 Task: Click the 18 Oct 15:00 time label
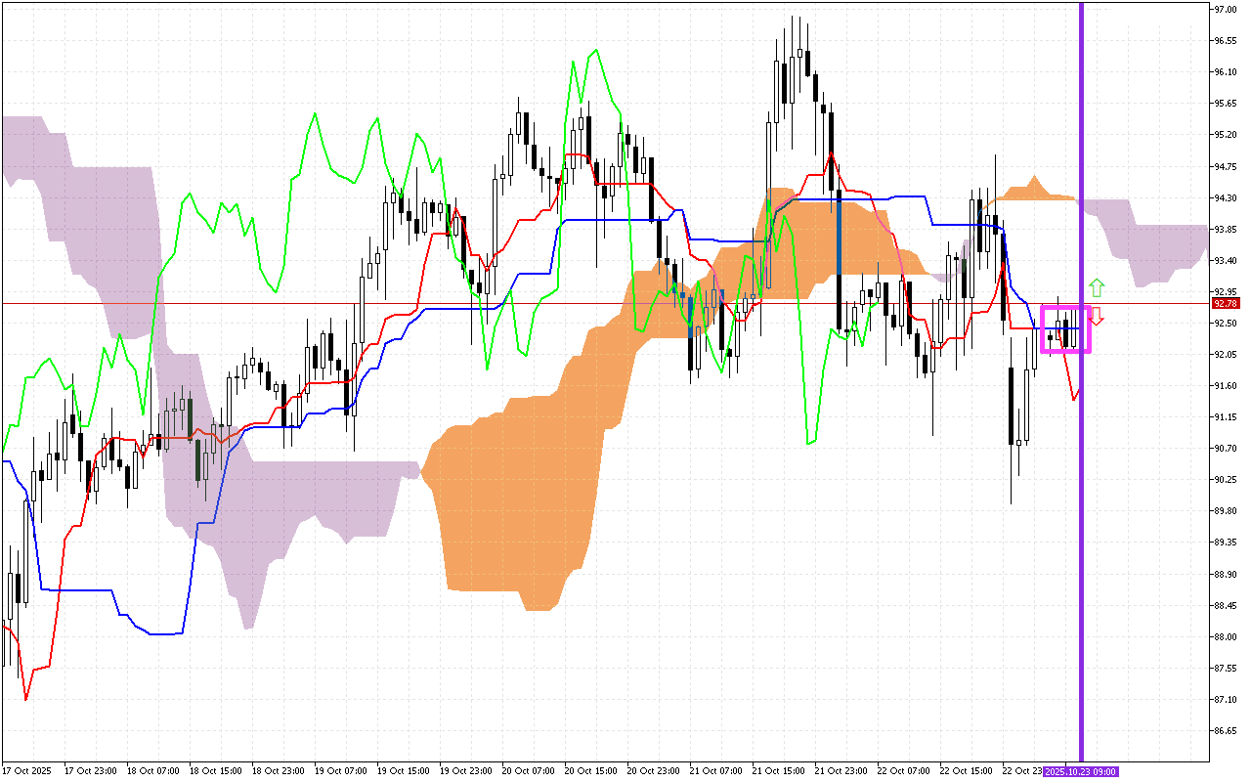click(x=214, y=771)
